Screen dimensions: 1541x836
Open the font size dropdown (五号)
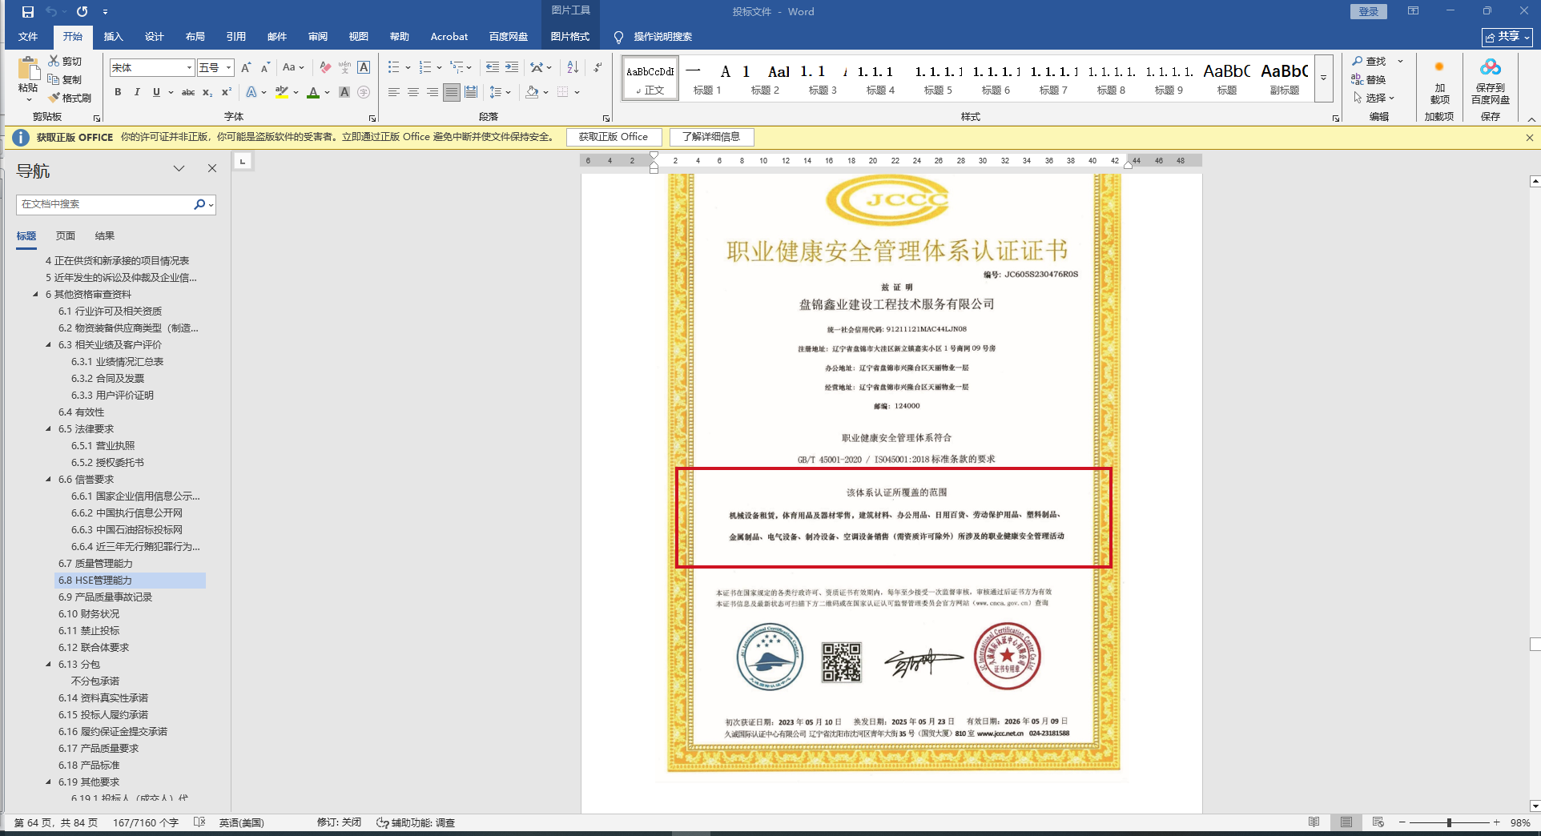pos(228,68)
